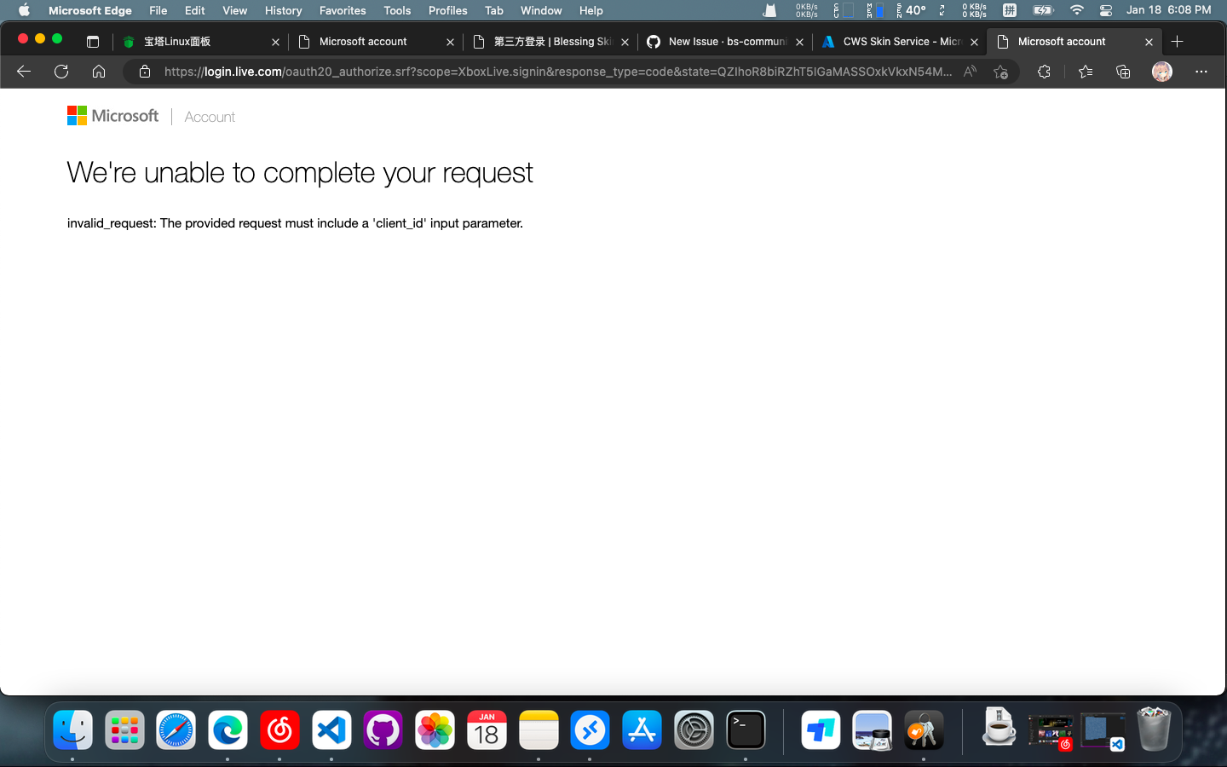This screenshot has height=767, width=1227.
Task: Open the battery status menu
Action: (1043, 10)
